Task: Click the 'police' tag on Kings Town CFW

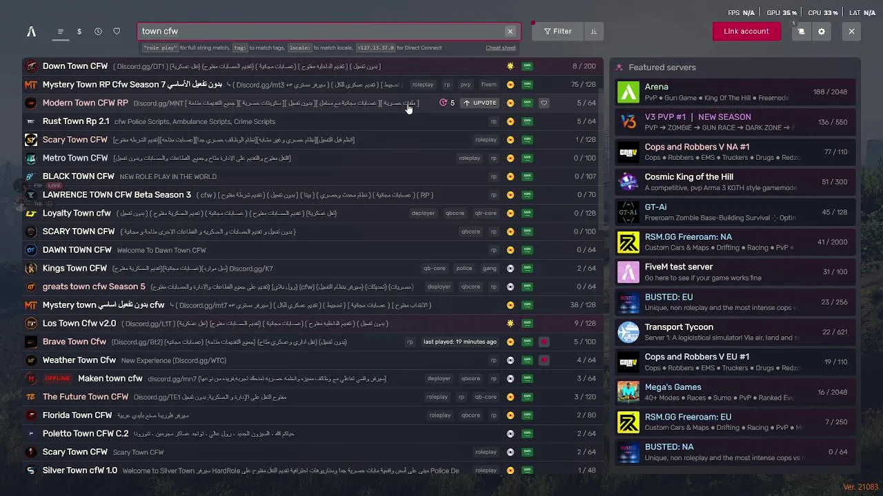Action: [464, 269]
